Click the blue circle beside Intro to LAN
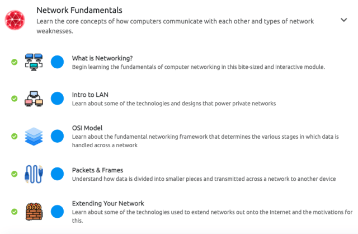358x234 pixels. point(57,99)
